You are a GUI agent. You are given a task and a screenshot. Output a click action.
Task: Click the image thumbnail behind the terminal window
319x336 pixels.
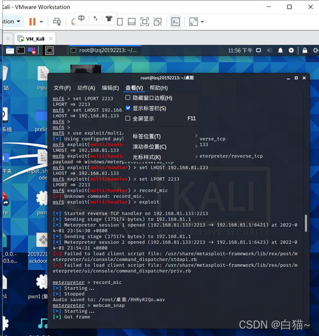tap(86, 69)
